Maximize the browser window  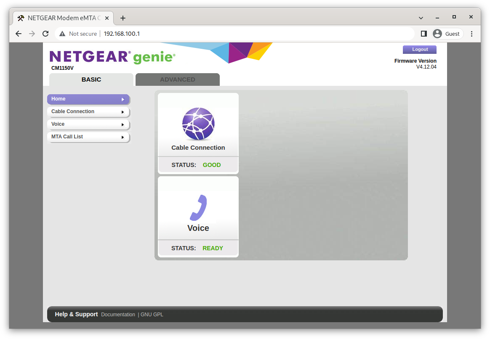coord(454,17)
